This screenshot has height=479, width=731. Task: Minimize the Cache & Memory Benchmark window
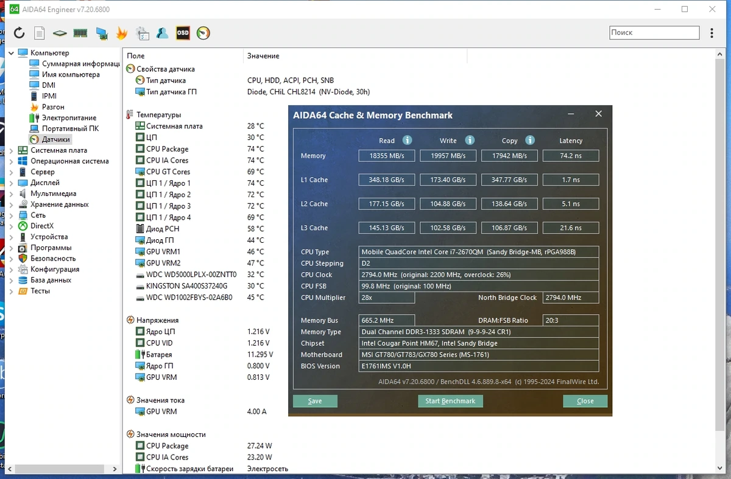(571, 114)
